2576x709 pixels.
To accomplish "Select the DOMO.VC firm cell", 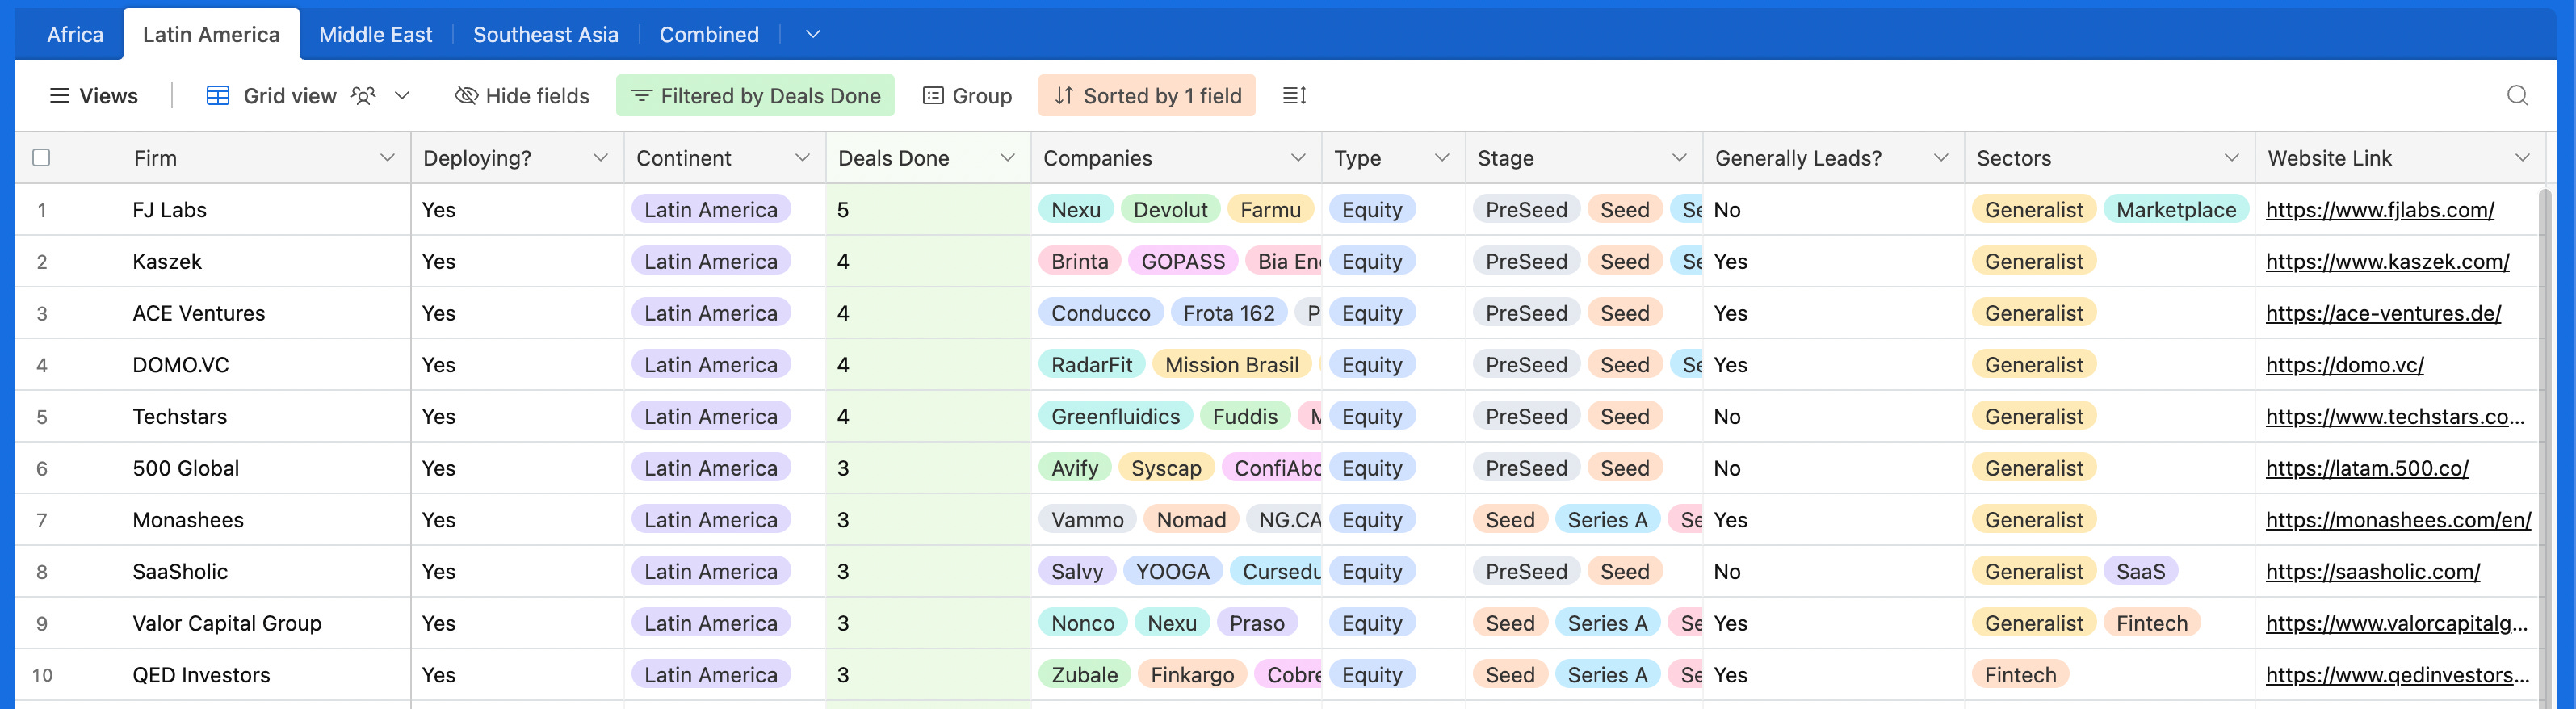I will point(213,365).
